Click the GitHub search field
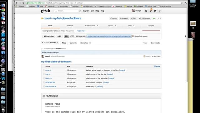 coord(66,11)
